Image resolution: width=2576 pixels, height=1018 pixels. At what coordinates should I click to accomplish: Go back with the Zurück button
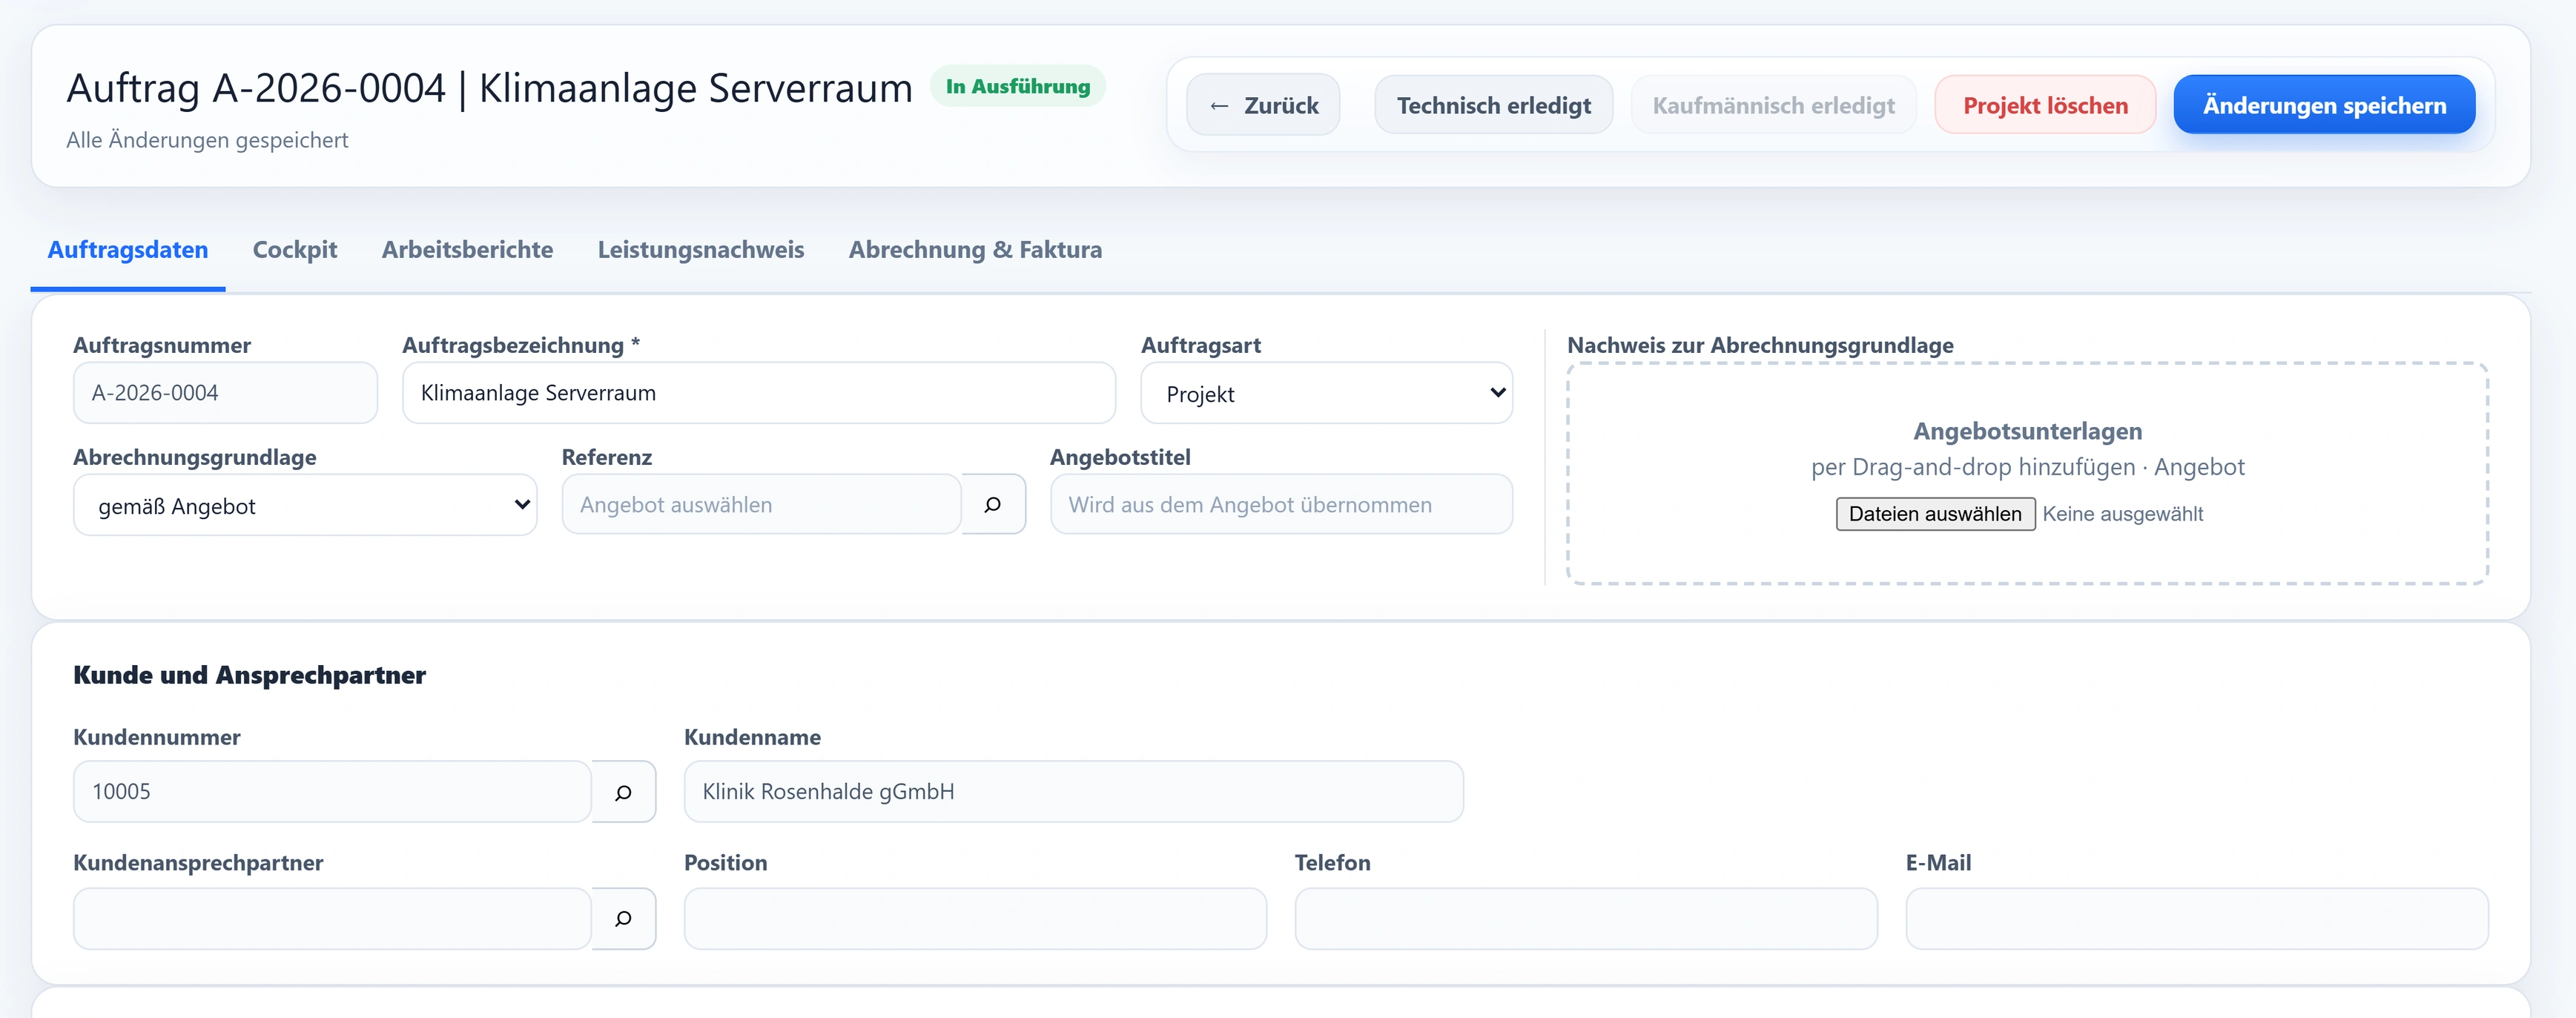click(1263, 105)
